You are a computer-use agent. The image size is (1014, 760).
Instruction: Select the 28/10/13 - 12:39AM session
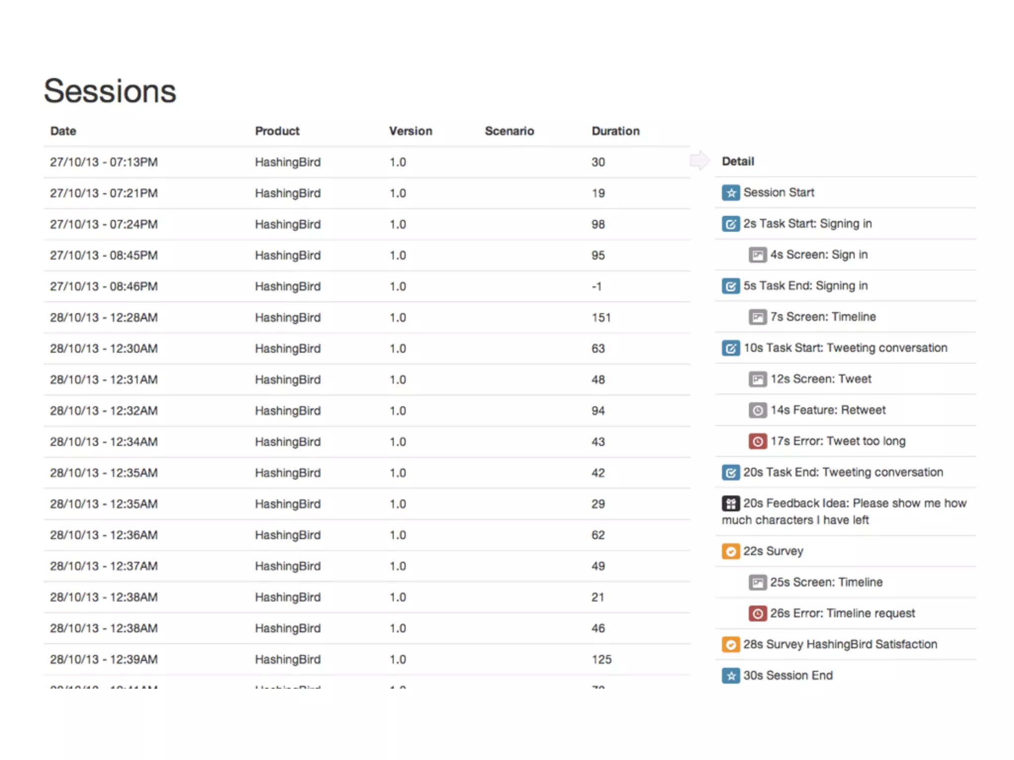[104, 660]
